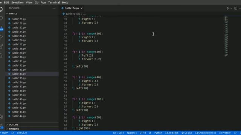Open the View menu
The image size is (241, 135).
[x=29, y=3]
